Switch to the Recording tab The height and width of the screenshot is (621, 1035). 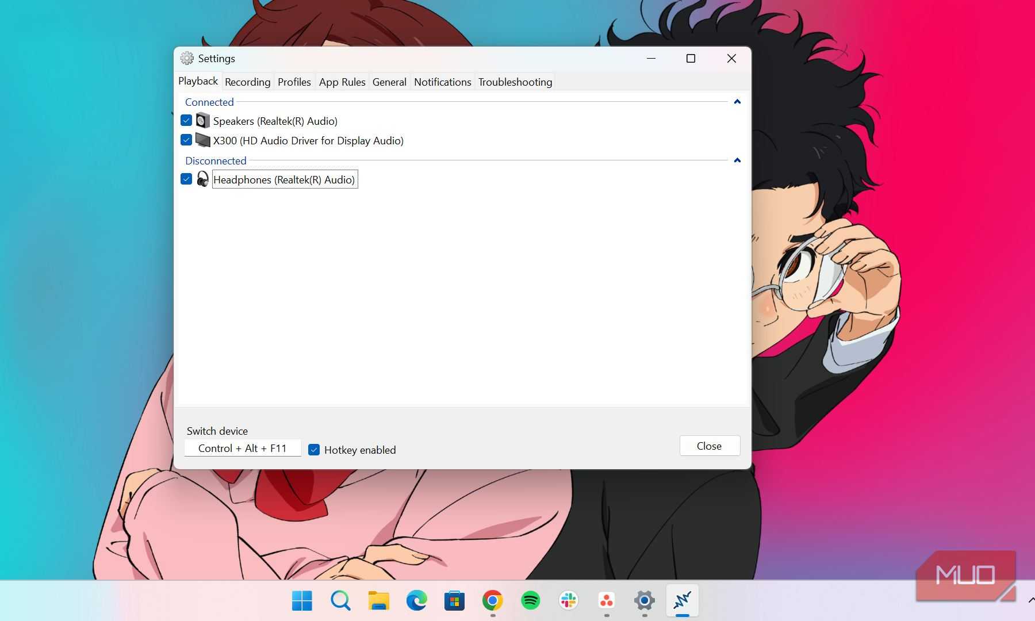pyautogui.click(x=248, y=82)
